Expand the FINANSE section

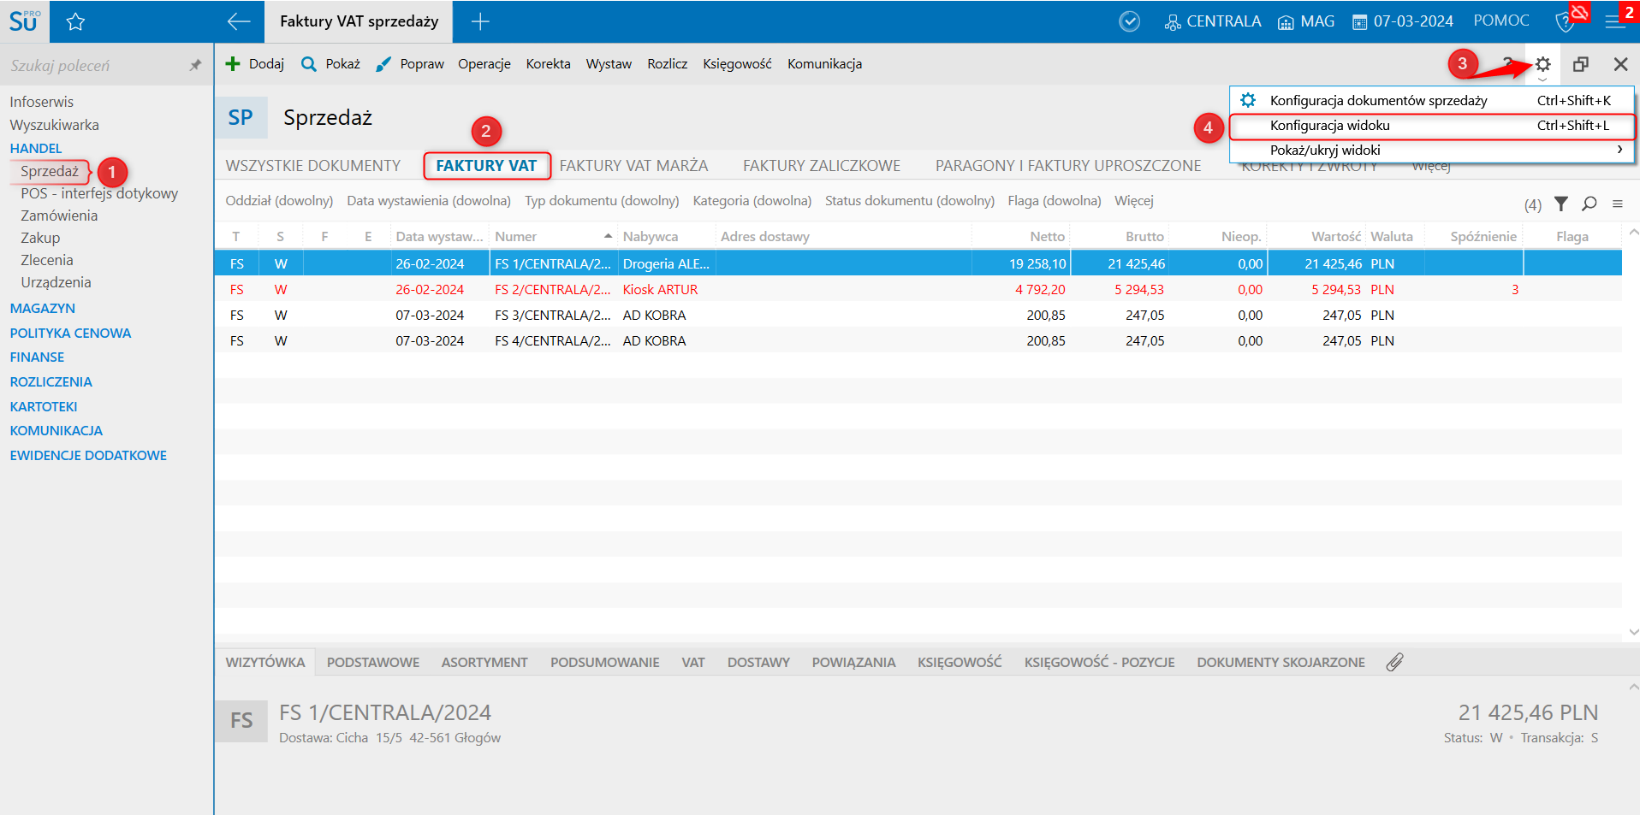[37, 357]
